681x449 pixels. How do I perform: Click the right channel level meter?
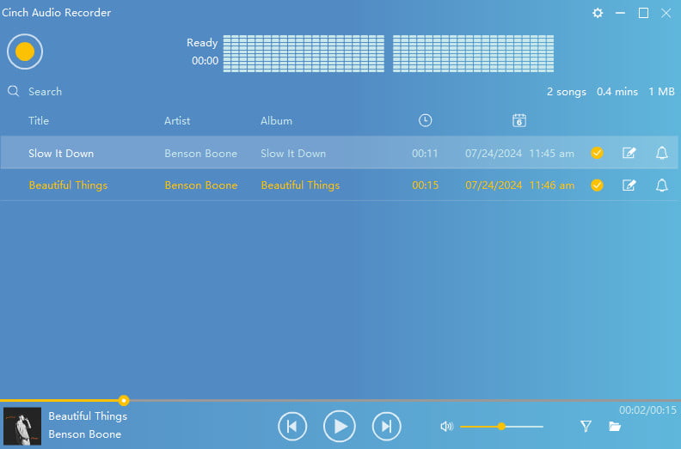click(474, 53)
